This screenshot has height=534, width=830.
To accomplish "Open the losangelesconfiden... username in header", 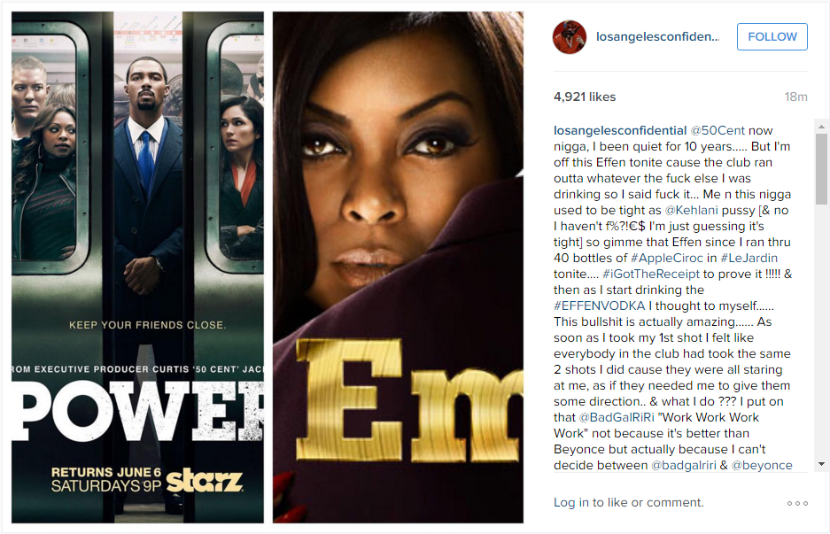I will pyautogui.click(x=657, y=36).
